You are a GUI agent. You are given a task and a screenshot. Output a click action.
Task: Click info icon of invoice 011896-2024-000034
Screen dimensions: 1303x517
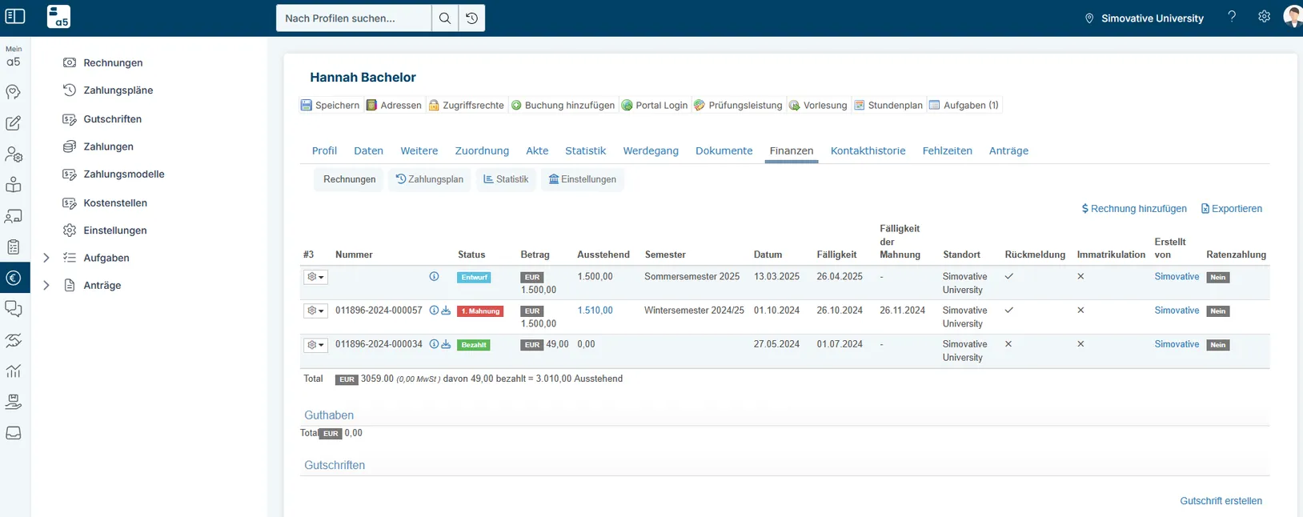(434, 344)
